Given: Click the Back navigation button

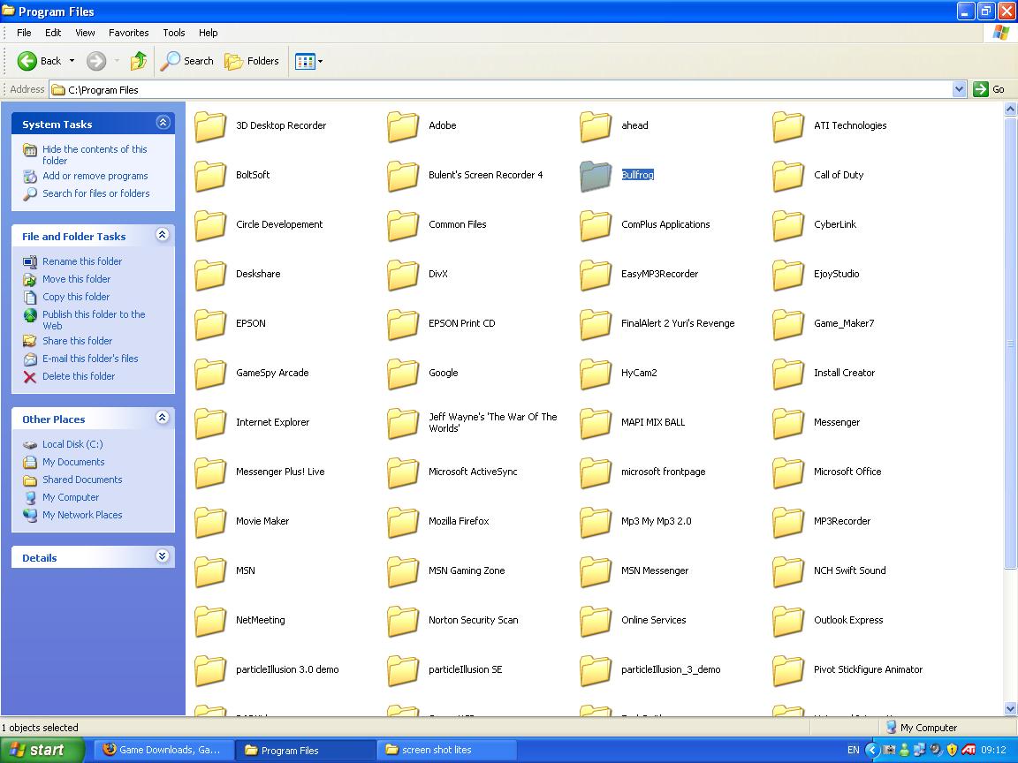Looking at the screenshot, I should click(x=40, y=61).
